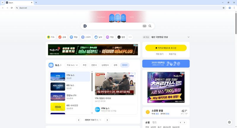Show previous shopping items
237x128 pixels.
[180, 122]
